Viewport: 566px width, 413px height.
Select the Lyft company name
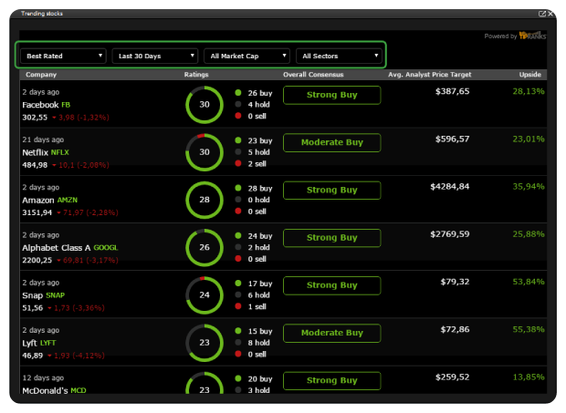[29, 343]
